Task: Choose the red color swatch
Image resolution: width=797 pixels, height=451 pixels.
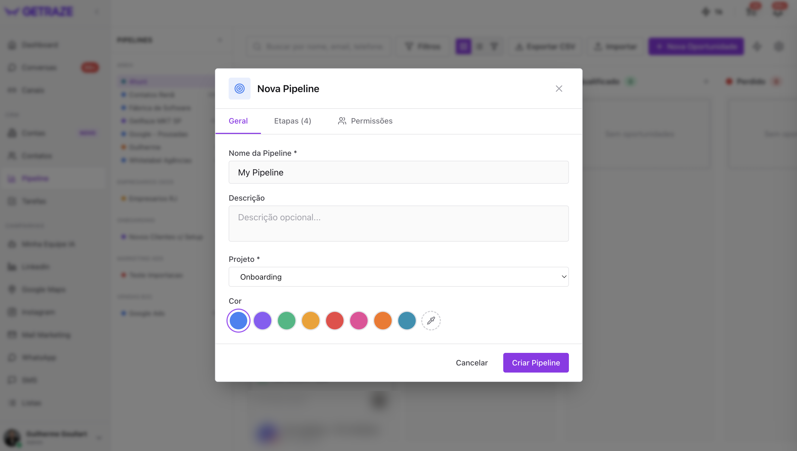Action: point(335,321)
